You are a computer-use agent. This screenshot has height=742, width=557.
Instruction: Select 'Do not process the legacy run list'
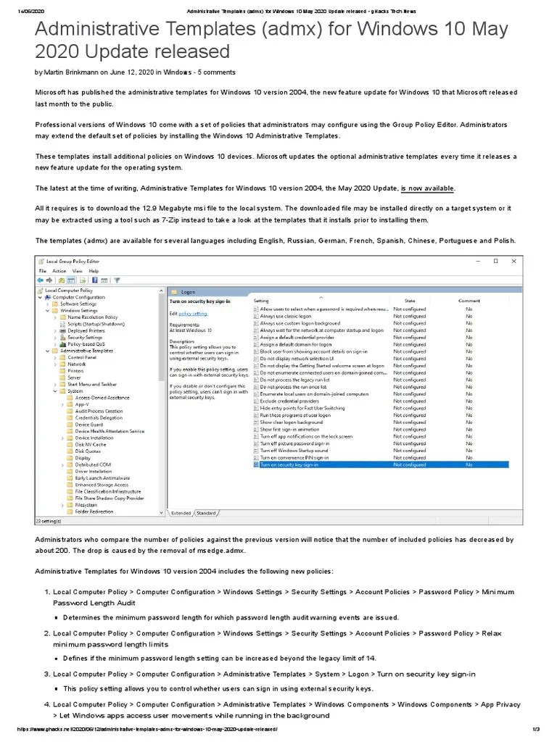294,380
